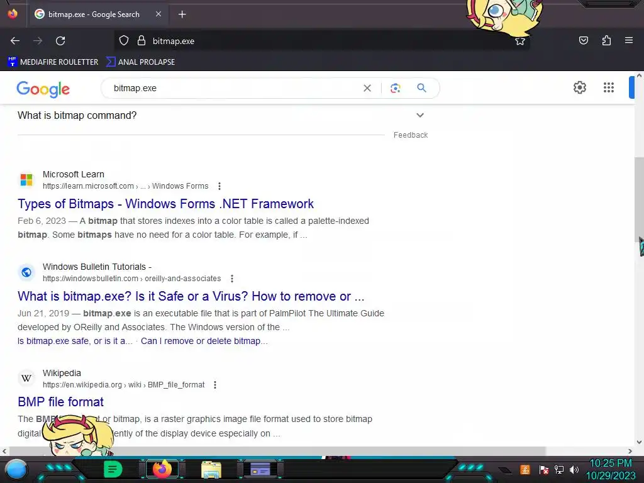Viewport: 644px width, 483px height.
Task: Open 'Types of Bitmaps - Windows Forms' result
Action: pyautogui.click(x=165, y=204)
